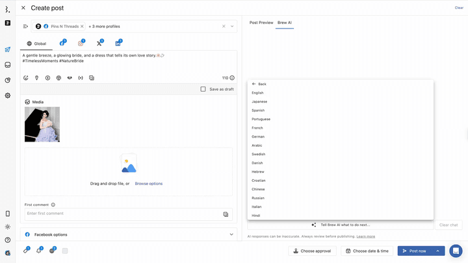The image size is (468, 263).
Task: Expand the Facebook options section
Action: (x=231, y=234)
